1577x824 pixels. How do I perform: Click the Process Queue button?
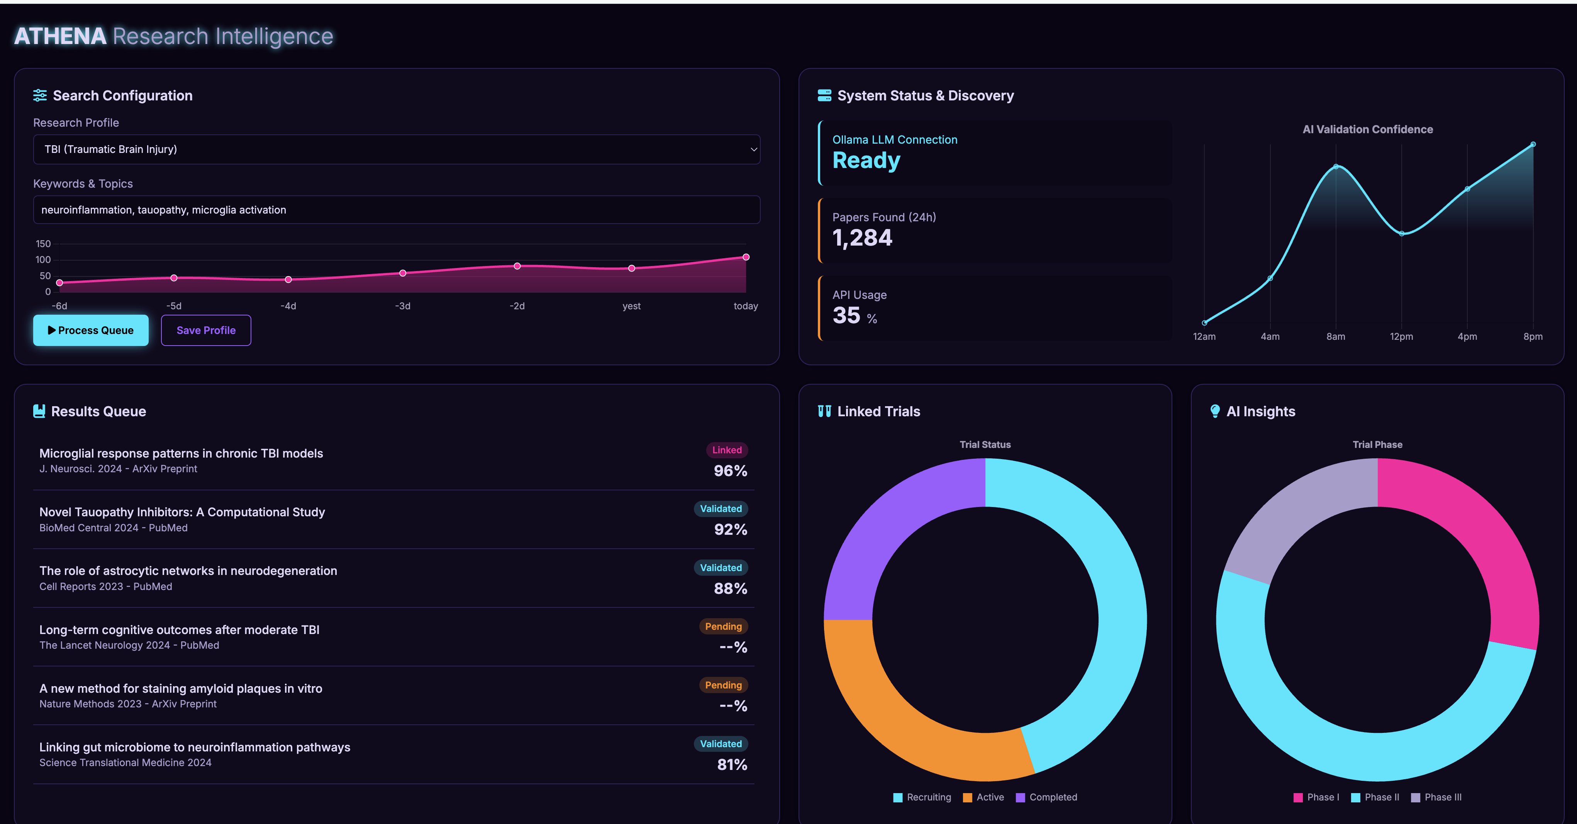tap(91, 331)
